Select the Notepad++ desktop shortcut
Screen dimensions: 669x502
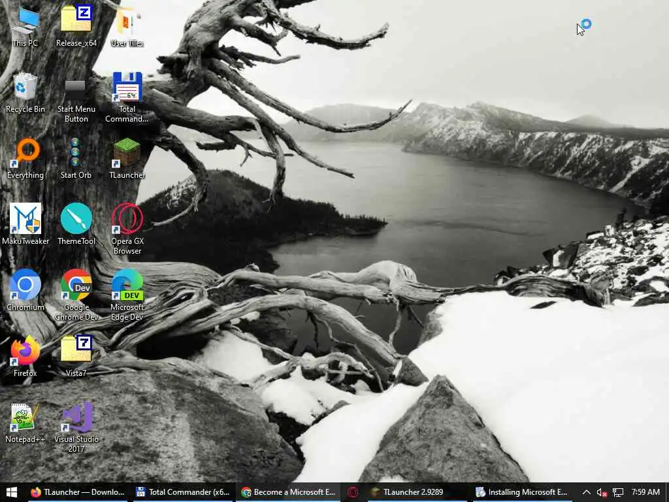tap(25, 423)
